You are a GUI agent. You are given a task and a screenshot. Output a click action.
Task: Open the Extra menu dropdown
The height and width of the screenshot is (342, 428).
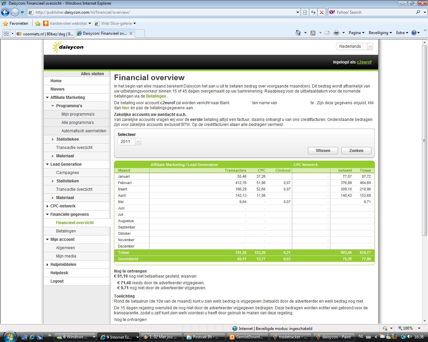click(x=402, y=33)
